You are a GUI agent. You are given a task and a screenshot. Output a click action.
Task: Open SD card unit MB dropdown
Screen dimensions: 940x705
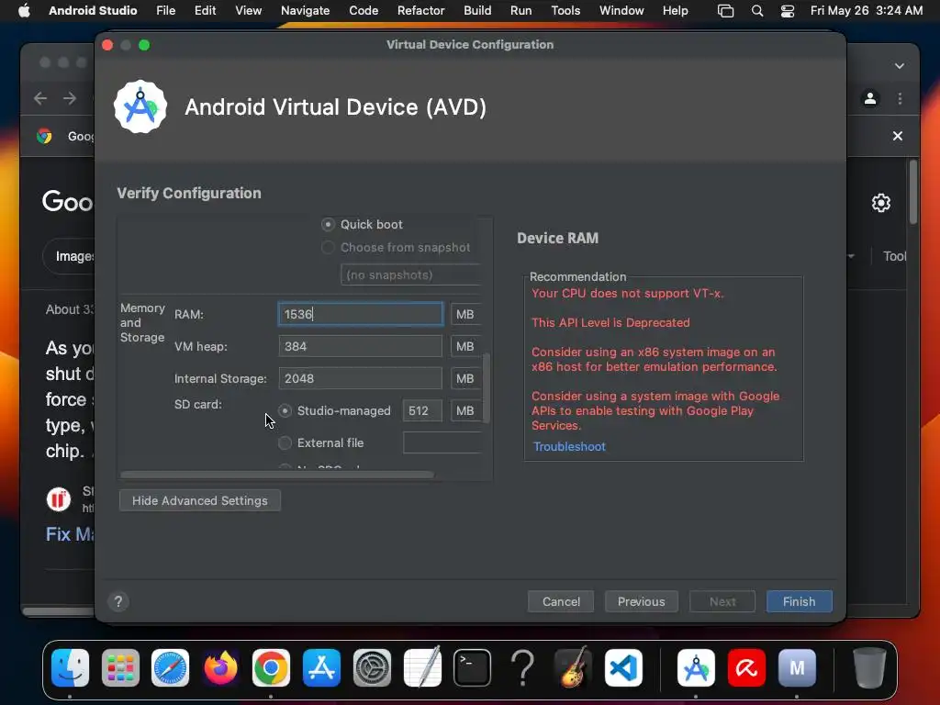465,410
